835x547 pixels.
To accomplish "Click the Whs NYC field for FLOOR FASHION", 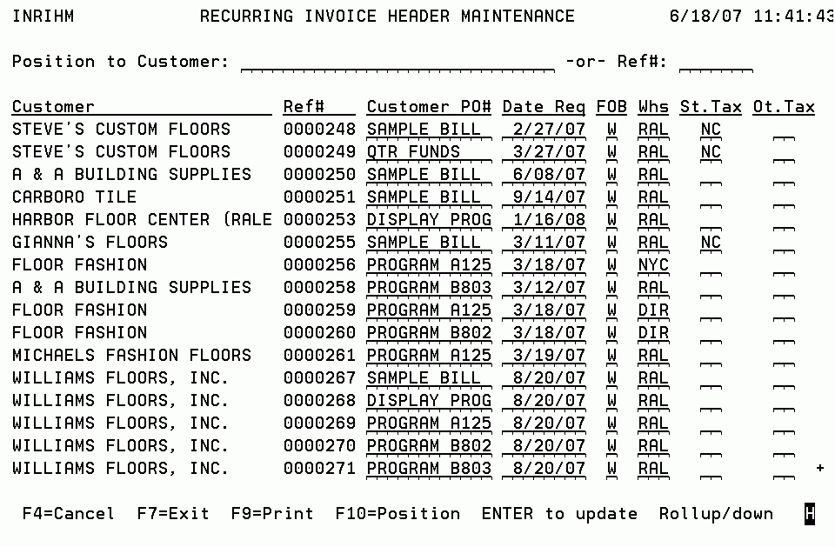I will (x=652, y=264).
